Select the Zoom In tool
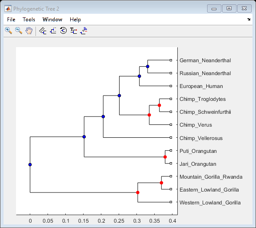256x228 pixels. pyautogui.click(x=8, y=31)
